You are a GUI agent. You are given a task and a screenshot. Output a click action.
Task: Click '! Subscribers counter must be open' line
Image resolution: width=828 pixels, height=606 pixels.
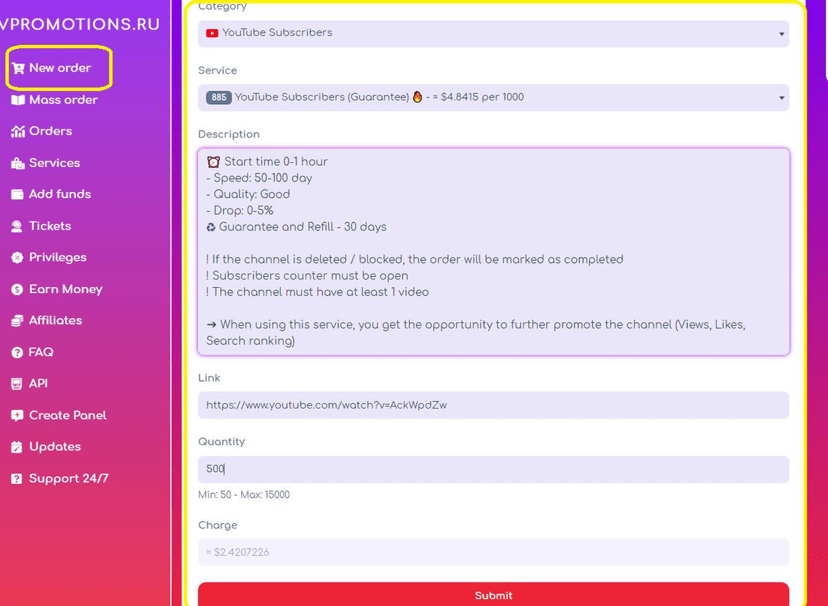pos(307,276)
